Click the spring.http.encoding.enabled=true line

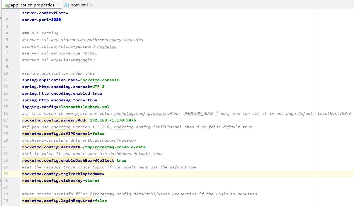tap(62, 93)
